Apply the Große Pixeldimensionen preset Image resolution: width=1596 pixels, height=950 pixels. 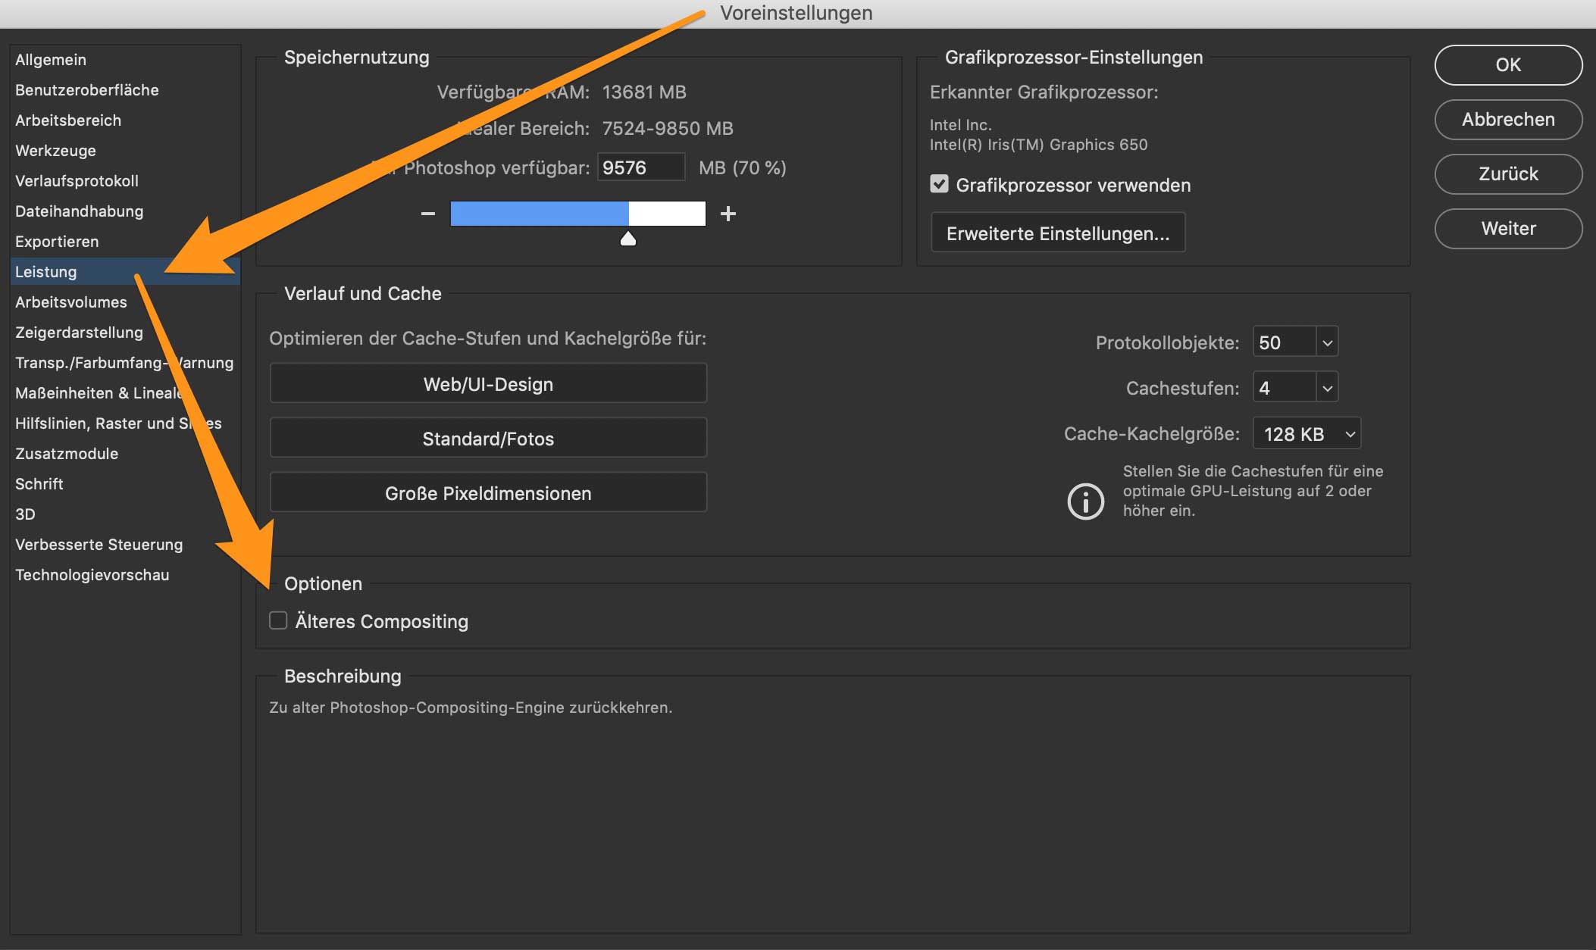pyautogui.click(x=488, y=493)
